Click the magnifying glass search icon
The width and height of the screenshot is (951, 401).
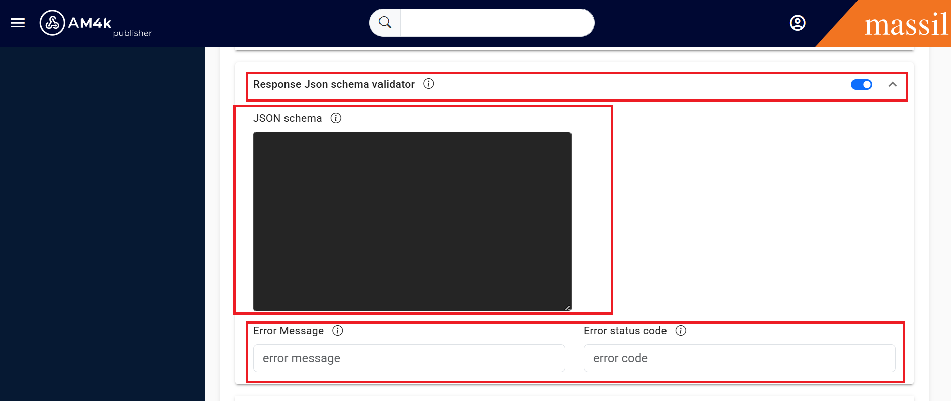[x=385, y=23]
